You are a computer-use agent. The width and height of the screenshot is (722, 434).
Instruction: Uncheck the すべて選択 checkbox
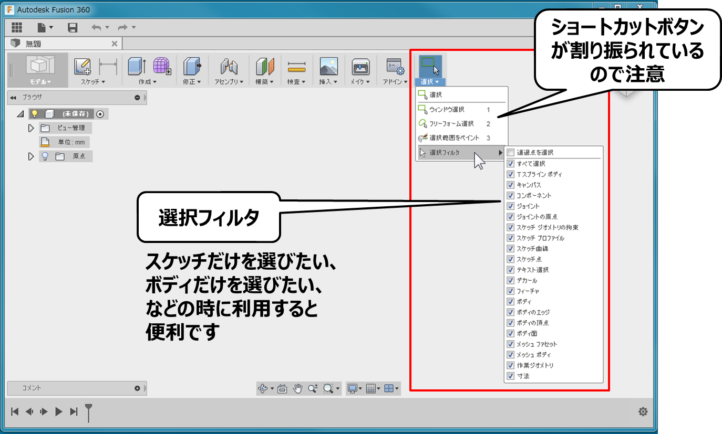coord(510,164)
